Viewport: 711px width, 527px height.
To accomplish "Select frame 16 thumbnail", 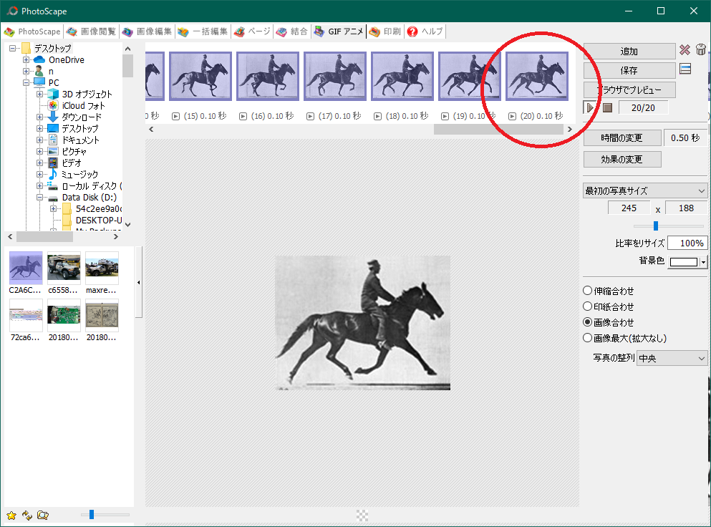I will tap(268, 76).
